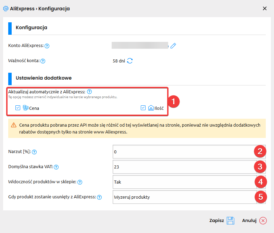Uncheck the Cena auto-update checkbox
The image size is (274, 233).
point(18,108)
